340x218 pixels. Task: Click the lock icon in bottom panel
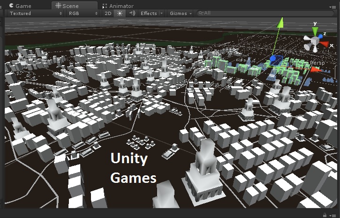tap(325, 215)
